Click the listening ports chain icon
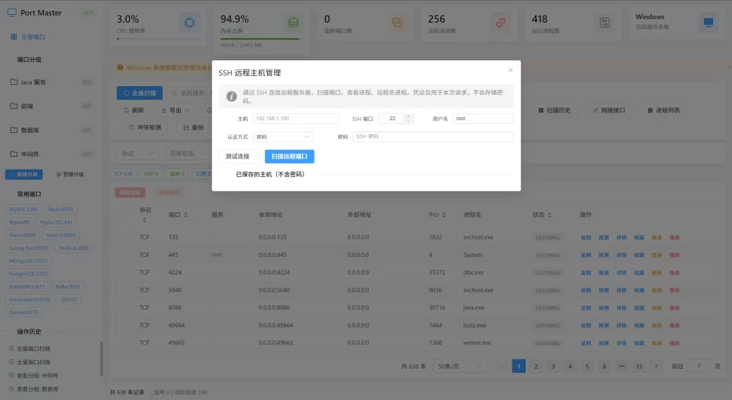732x400 pixels. pos(396,22)
